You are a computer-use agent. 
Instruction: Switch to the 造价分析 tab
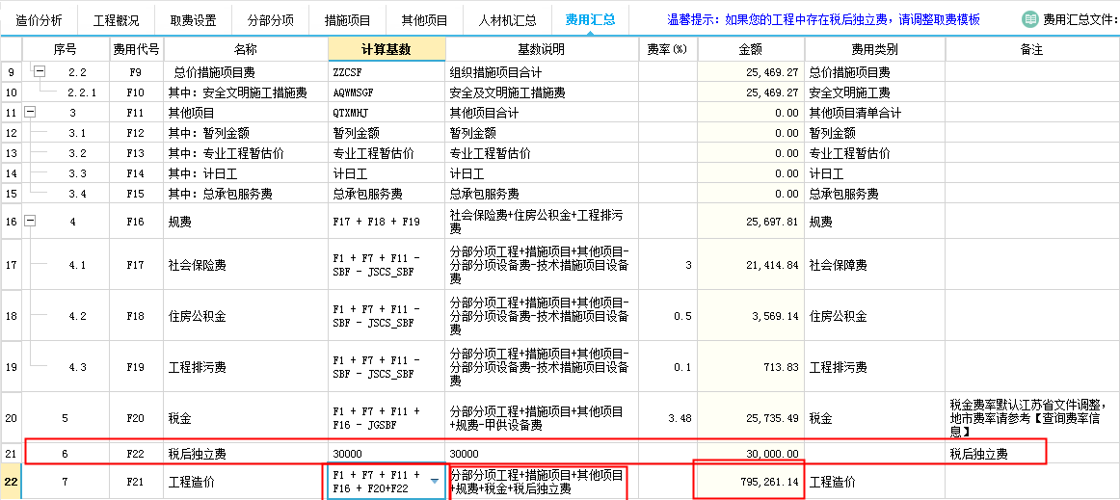(x=40, y=19)
